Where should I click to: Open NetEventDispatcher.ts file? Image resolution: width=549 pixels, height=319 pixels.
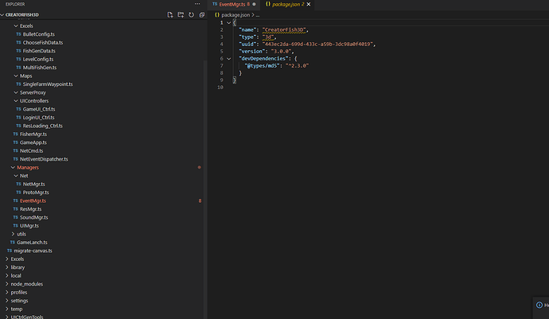tap(44, 159)
